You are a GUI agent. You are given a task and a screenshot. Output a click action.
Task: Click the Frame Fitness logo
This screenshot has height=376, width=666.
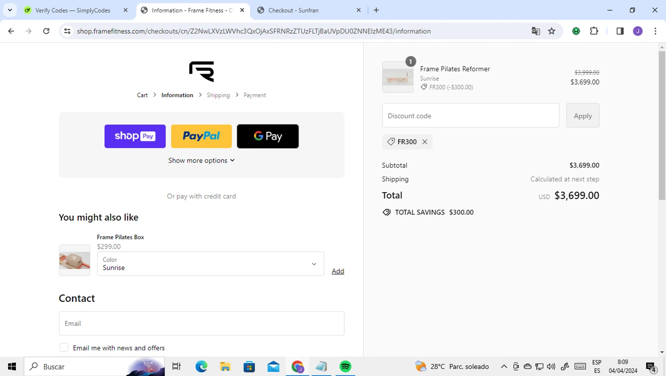point(202,71)
